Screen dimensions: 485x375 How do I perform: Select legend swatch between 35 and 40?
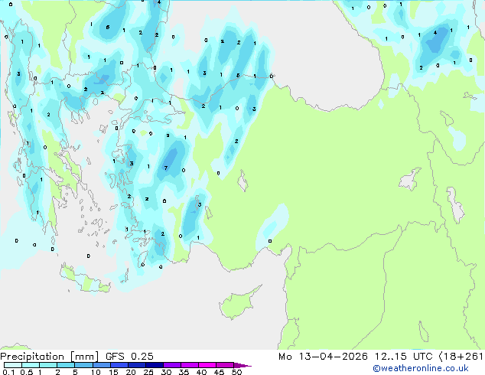point(190,365)
